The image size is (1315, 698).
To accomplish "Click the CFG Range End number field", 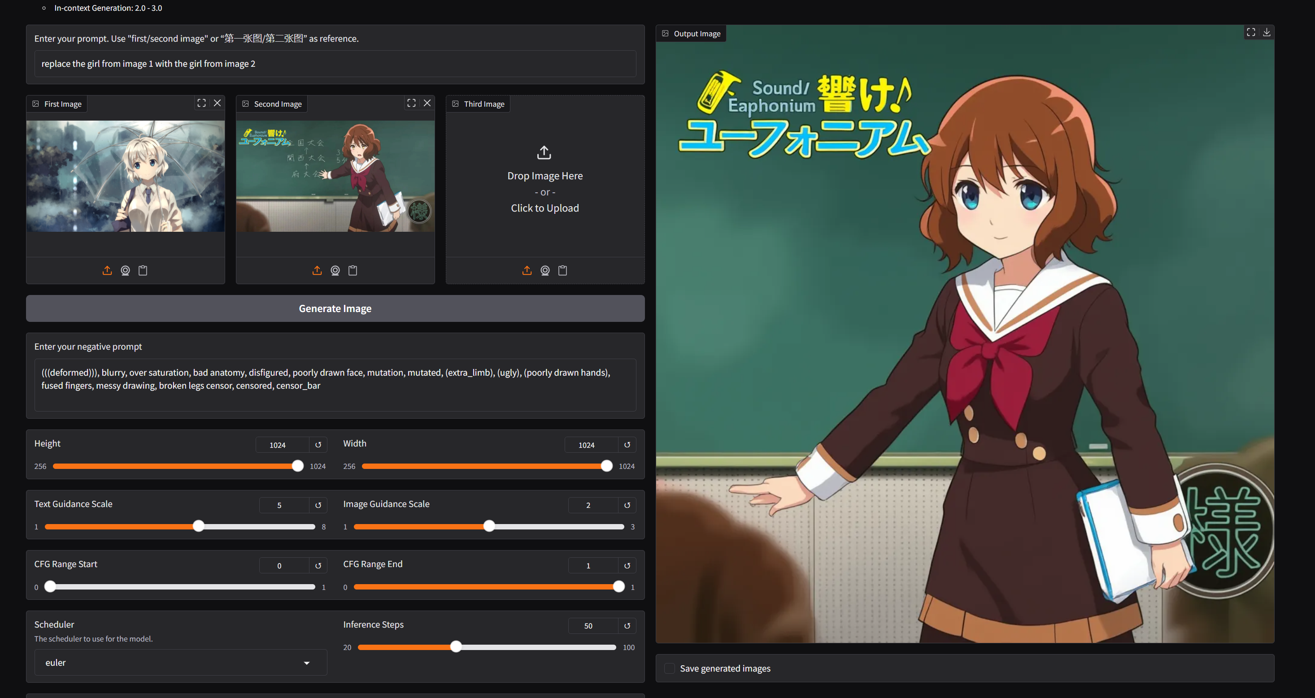I will coord(593,565).
